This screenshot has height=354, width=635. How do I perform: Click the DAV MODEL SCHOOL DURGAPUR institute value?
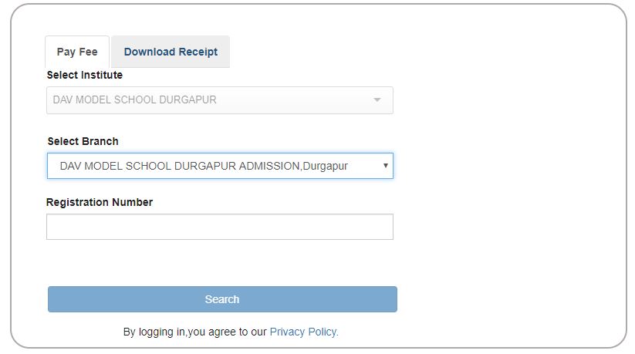(x=135, y=100)
